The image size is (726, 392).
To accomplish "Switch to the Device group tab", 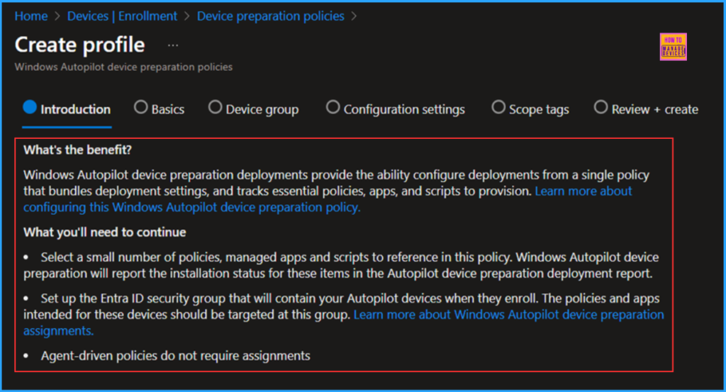I will [253, 109].
